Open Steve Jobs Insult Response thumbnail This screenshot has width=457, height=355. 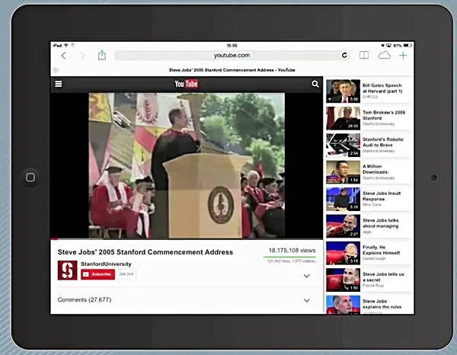pos(343,200)
